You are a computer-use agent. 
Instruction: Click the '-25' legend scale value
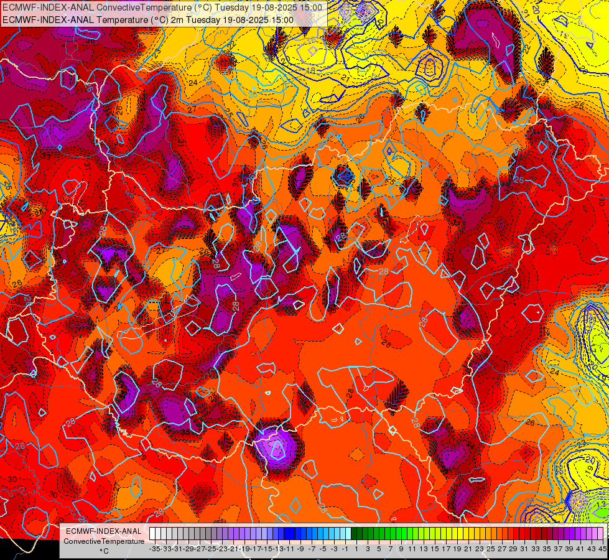coord(211,549)
